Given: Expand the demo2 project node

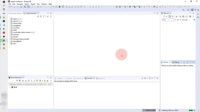Looking at the screenshot, I should click(10, 21).
